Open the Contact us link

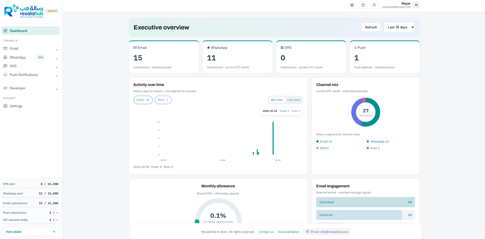[266, 232]
